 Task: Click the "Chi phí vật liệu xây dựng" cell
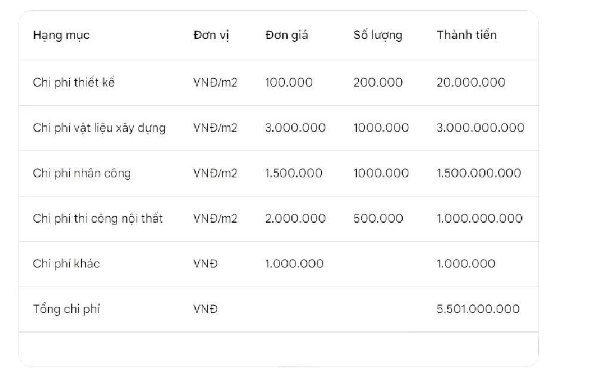click(99, 128)
